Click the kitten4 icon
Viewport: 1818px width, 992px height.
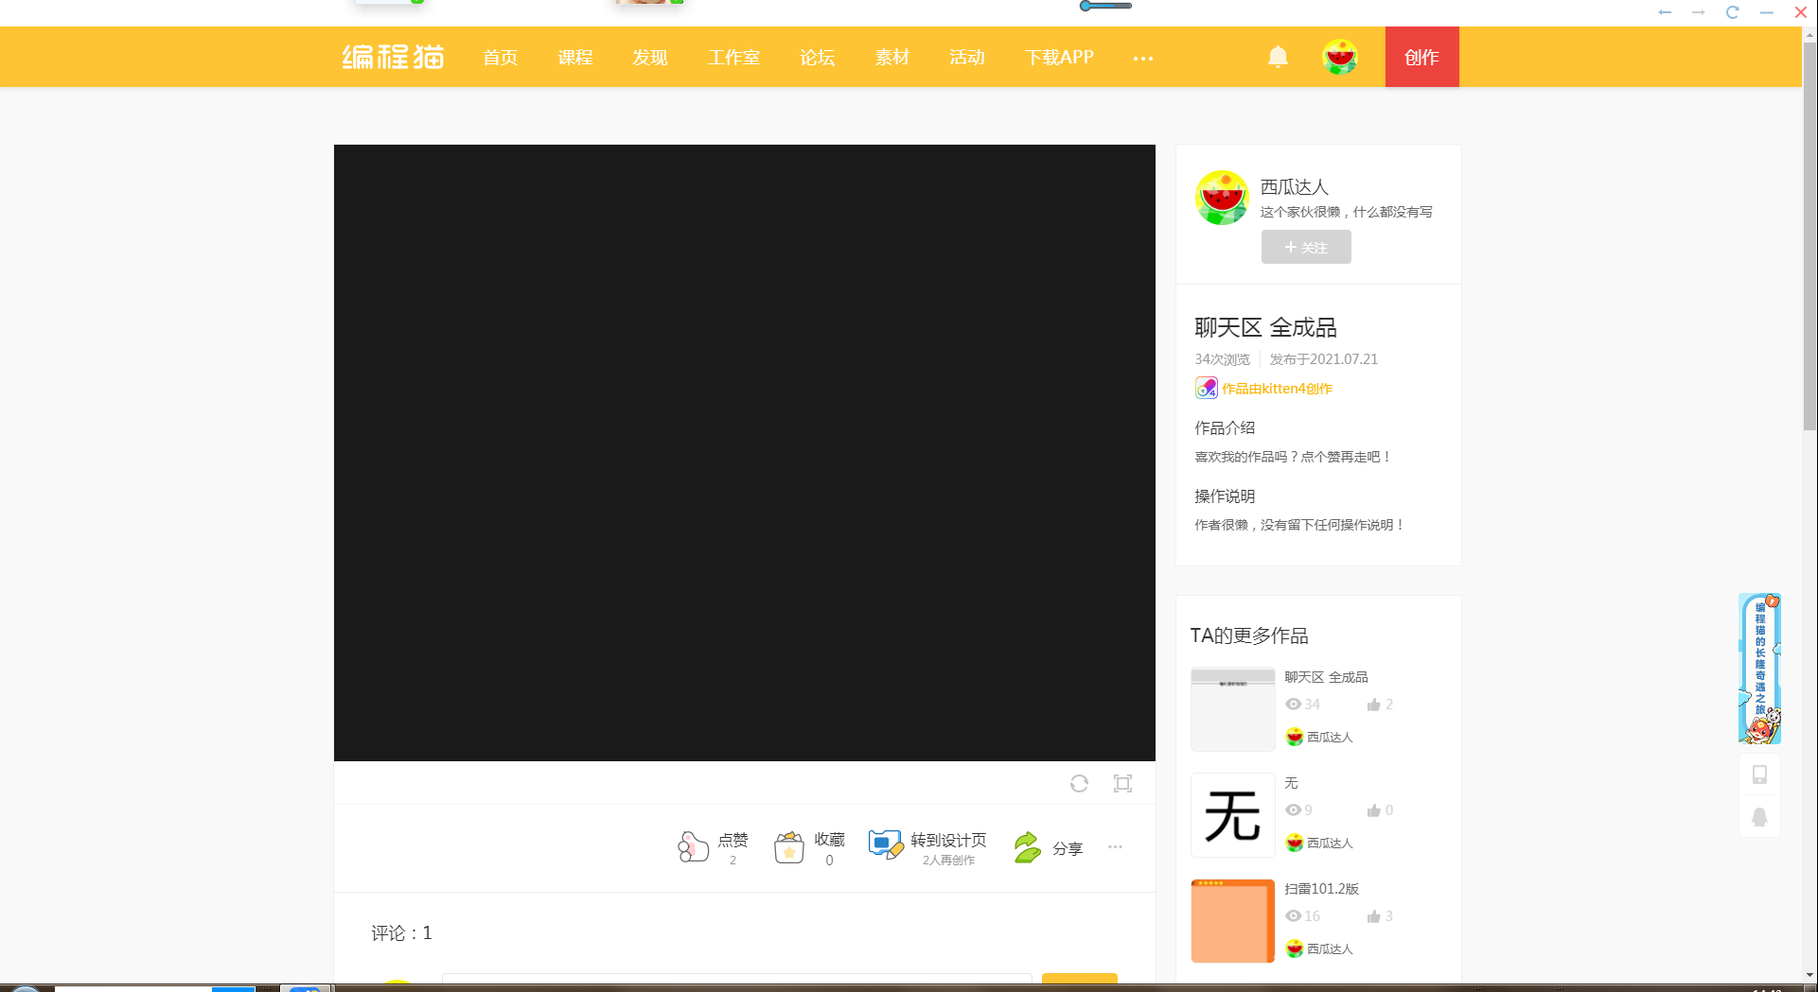click(x=1206, y=388)
